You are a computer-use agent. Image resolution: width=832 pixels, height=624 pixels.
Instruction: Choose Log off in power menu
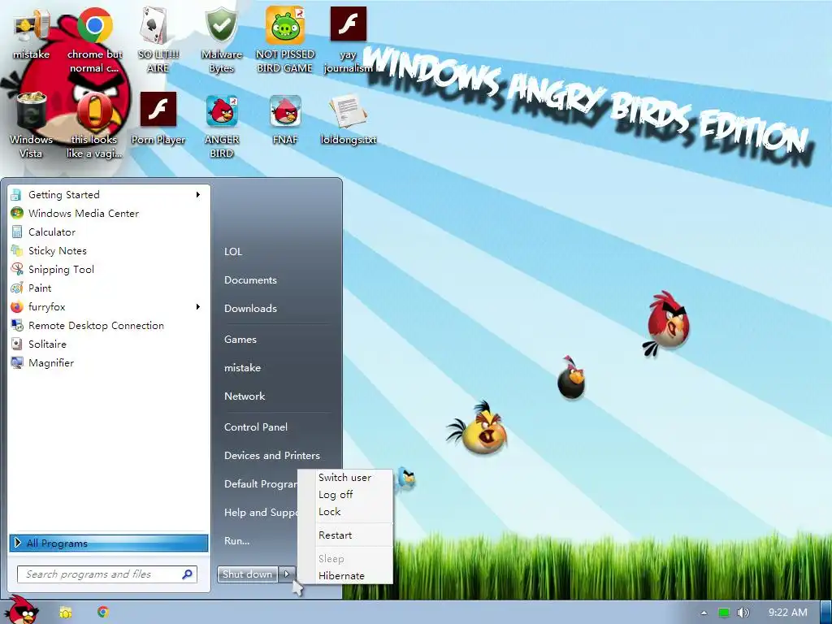click(x=336, y=495)
